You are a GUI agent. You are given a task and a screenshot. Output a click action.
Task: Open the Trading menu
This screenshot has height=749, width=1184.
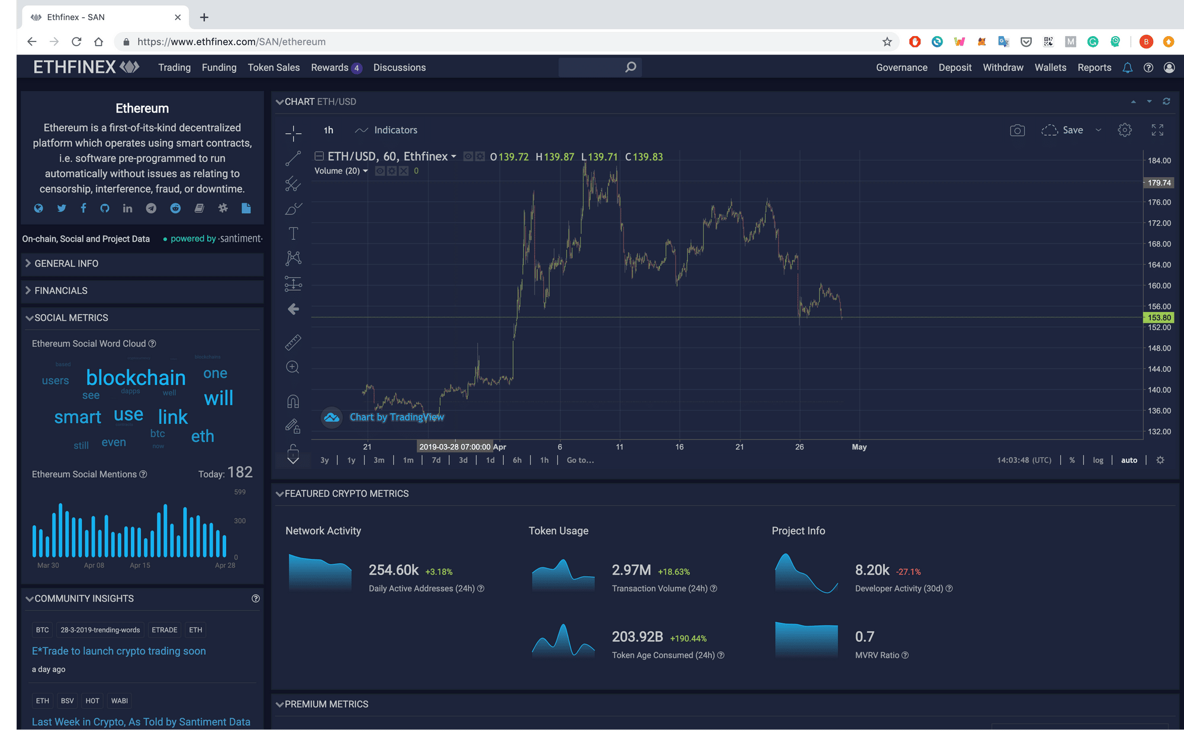click(175, 67)
